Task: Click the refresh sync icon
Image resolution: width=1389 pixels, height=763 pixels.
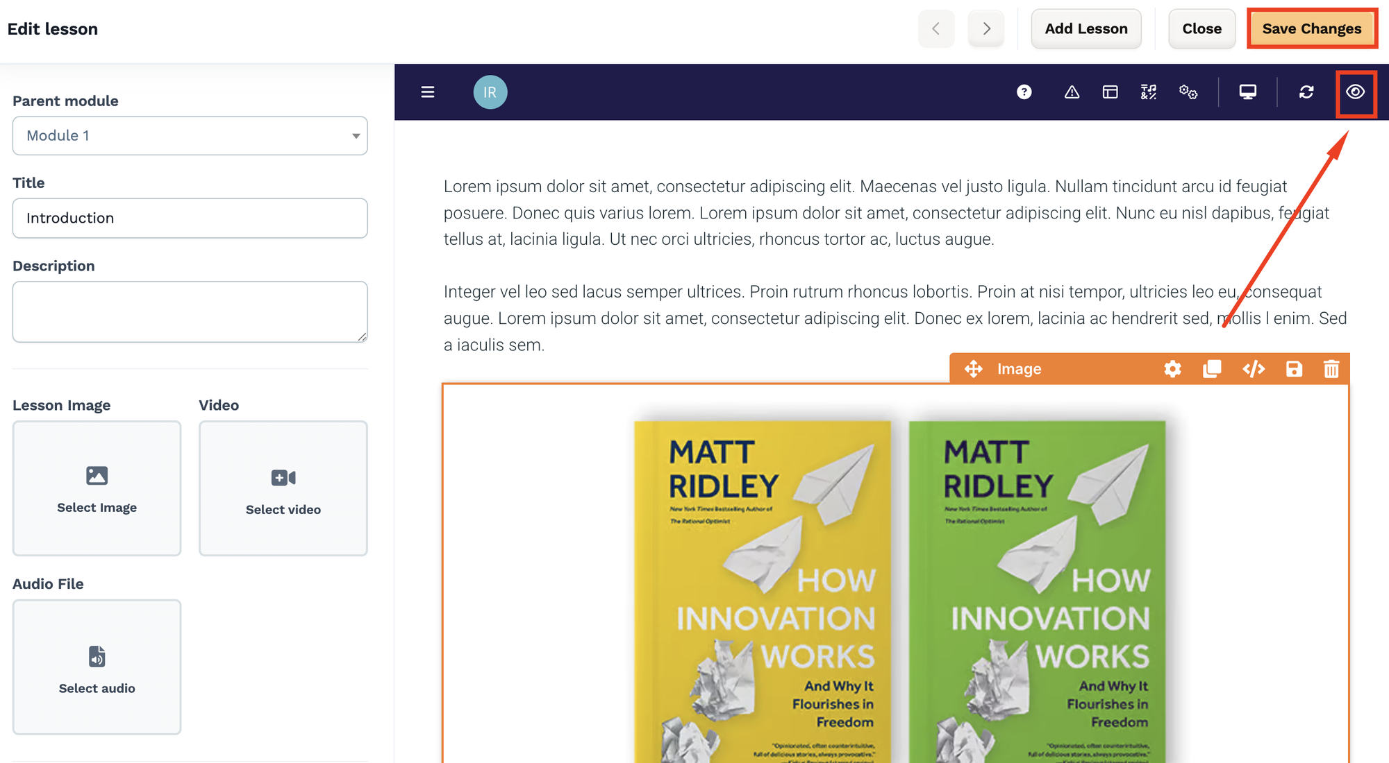Action: tap(1306, 92)
